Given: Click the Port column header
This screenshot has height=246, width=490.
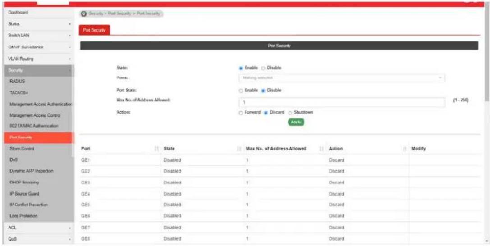Looking at the screenshot, I should (x=86, y=149).
